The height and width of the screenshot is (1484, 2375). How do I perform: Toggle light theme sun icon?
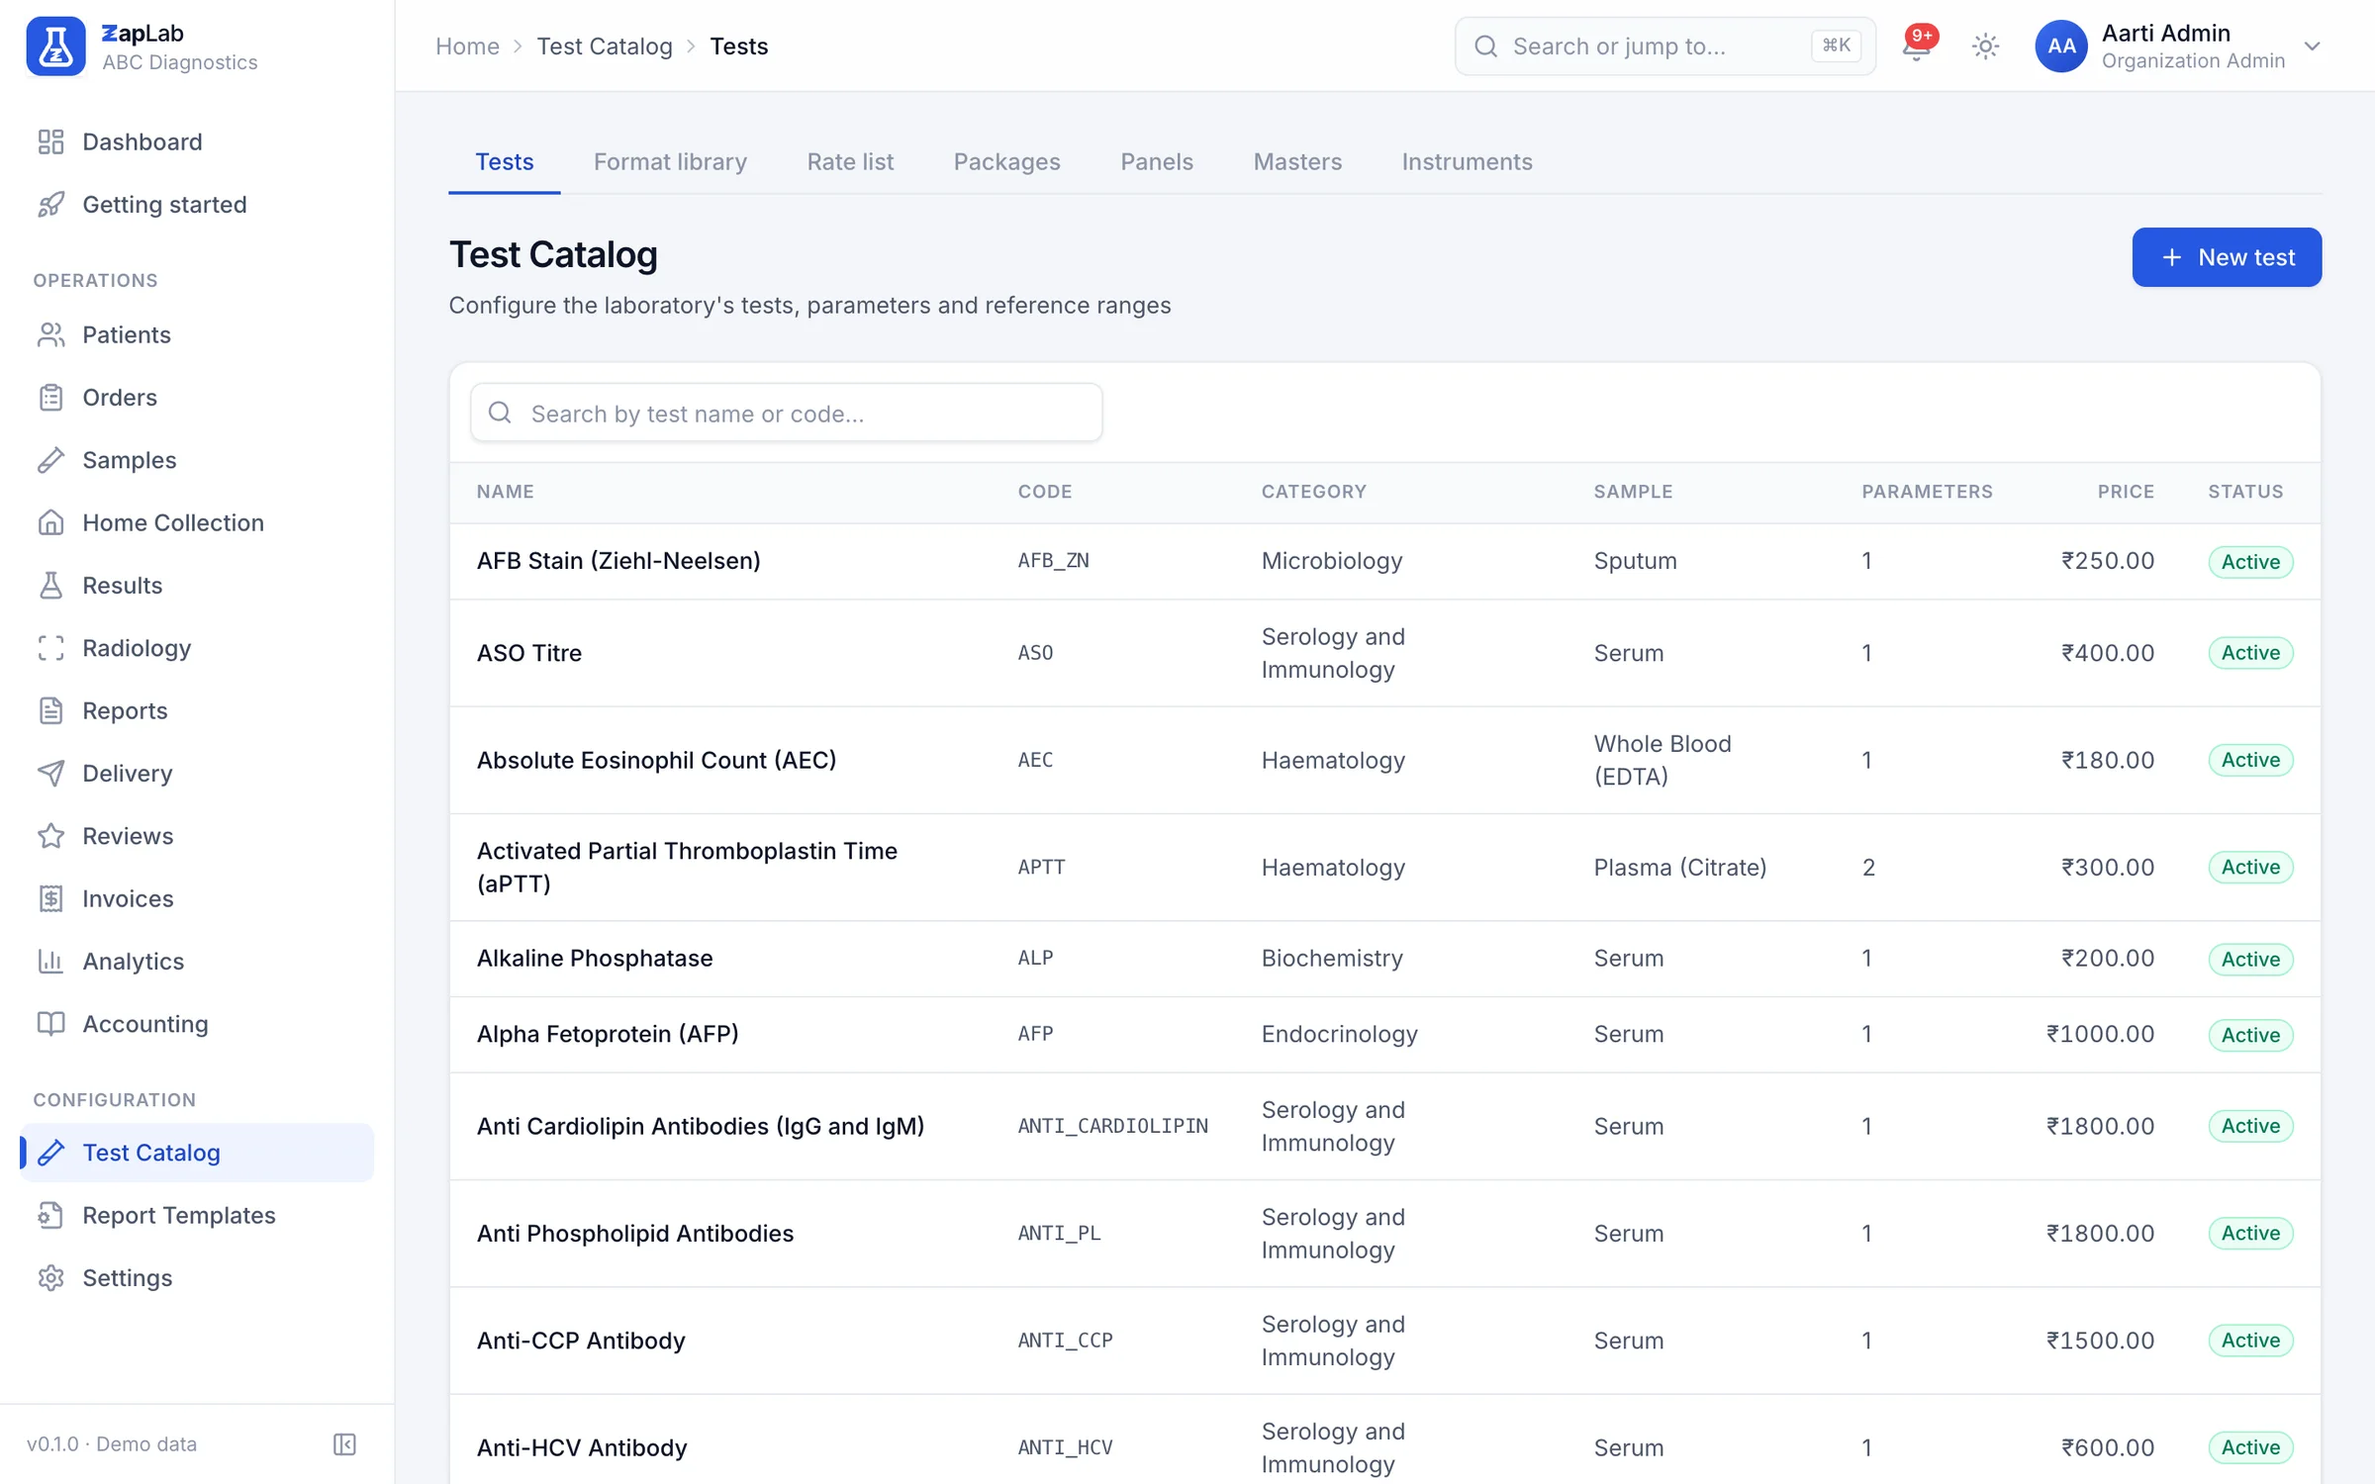1985,46
